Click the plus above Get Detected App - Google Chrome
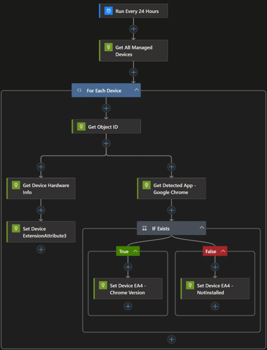The height and width of the screenshot is (350, 267). [x=172, y=166]
